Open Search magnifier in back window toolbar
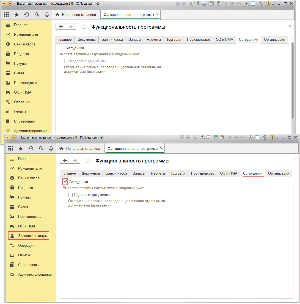Screen dimensions: 300x304 pyautogui.click(x=37, y=15)
